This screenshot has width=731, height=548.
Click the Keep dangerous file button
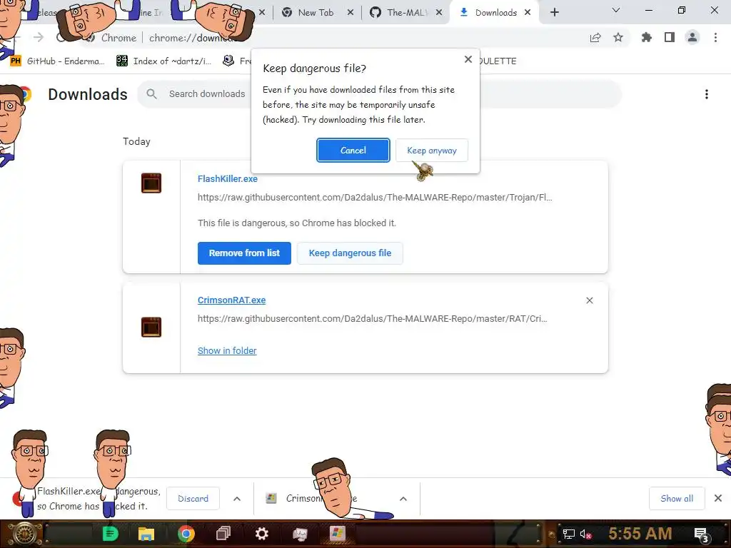click(350, 253)
